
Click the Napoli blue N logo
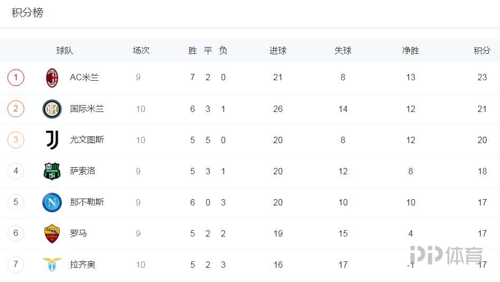(52, 202)
